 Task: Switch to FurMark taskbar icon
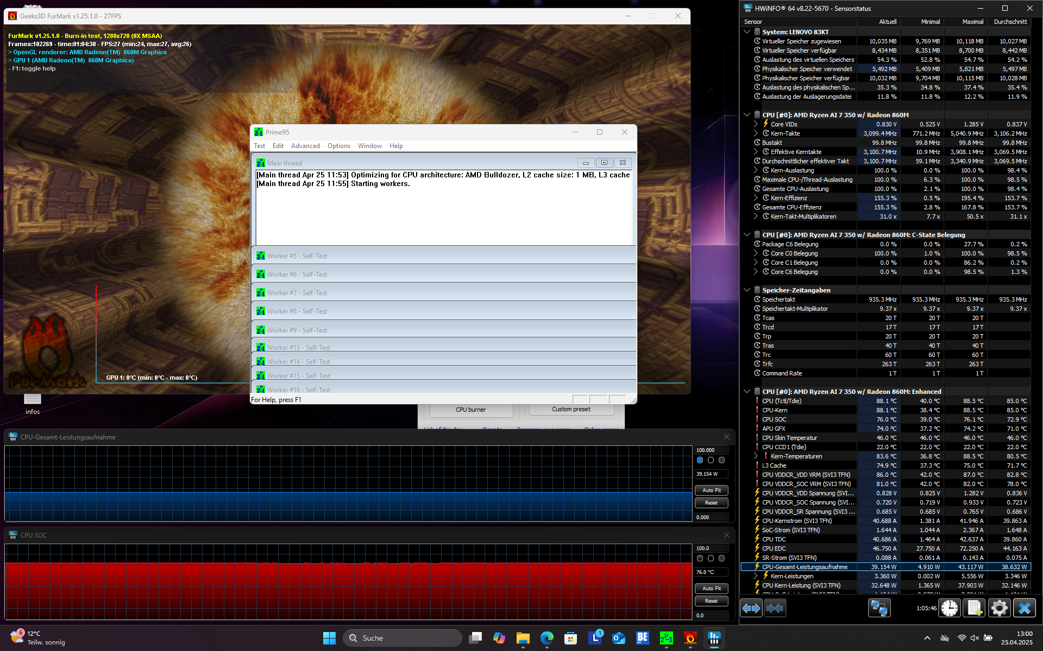coord(690,638)
